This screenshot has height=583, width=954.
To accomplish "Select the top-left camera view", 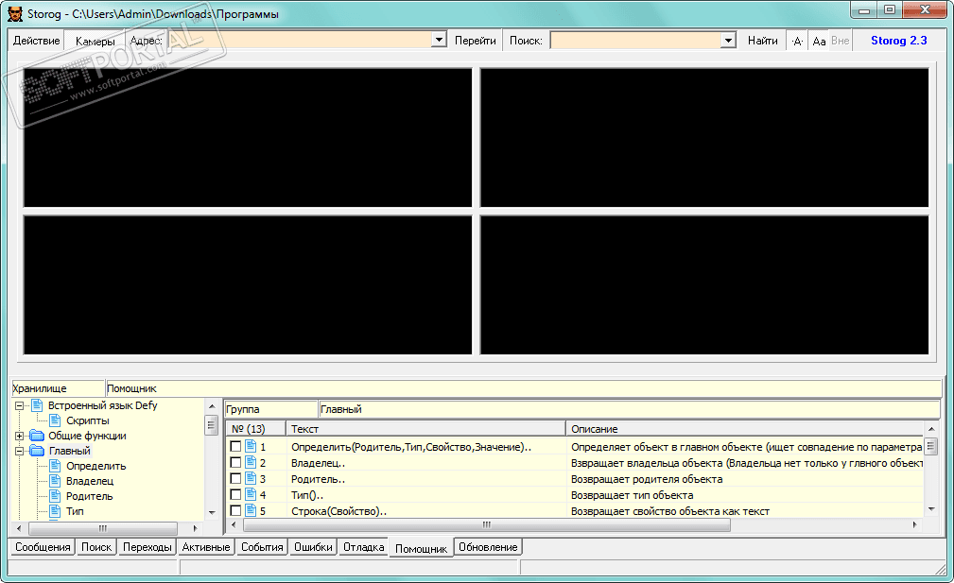I will [248, 137].
